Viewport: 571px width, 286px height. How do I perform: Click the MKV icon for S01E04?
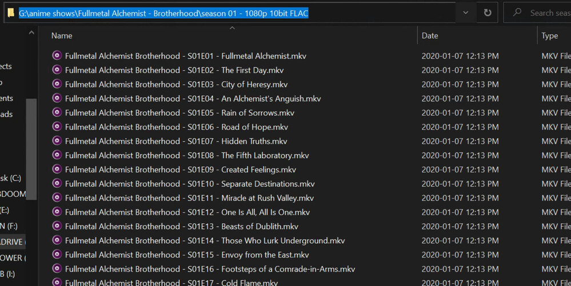coord(57,98)
